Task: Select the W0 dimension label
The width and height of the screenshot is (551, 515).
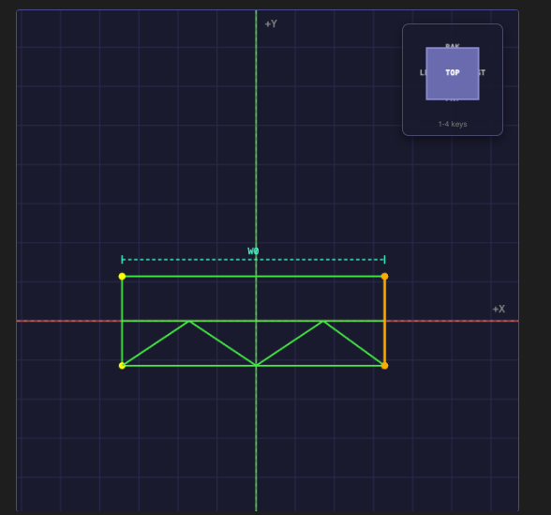Action: [x=253, y=251]
